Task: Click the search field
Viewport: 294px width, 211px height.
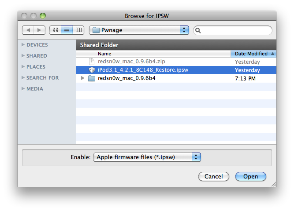Action: [233, 30]
